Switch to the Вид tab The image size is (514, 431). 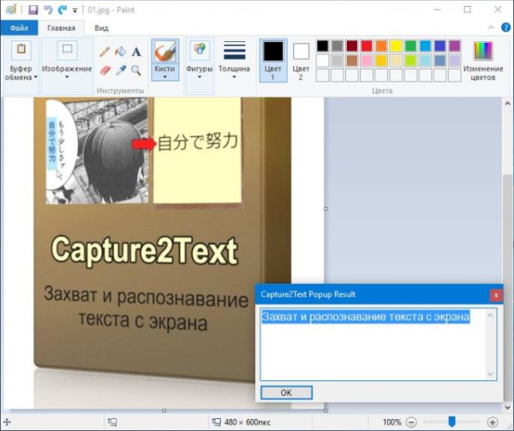(x=101, y=27)
